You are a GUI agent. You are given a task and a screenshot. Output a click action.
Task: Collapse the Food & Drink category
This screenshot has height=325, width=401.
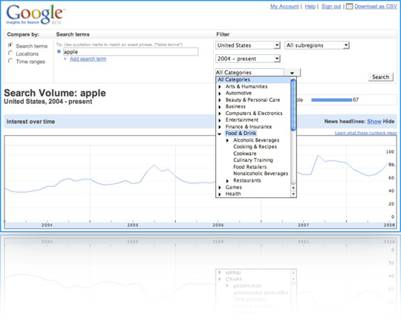pyautogui.click(x=219, y=134)
